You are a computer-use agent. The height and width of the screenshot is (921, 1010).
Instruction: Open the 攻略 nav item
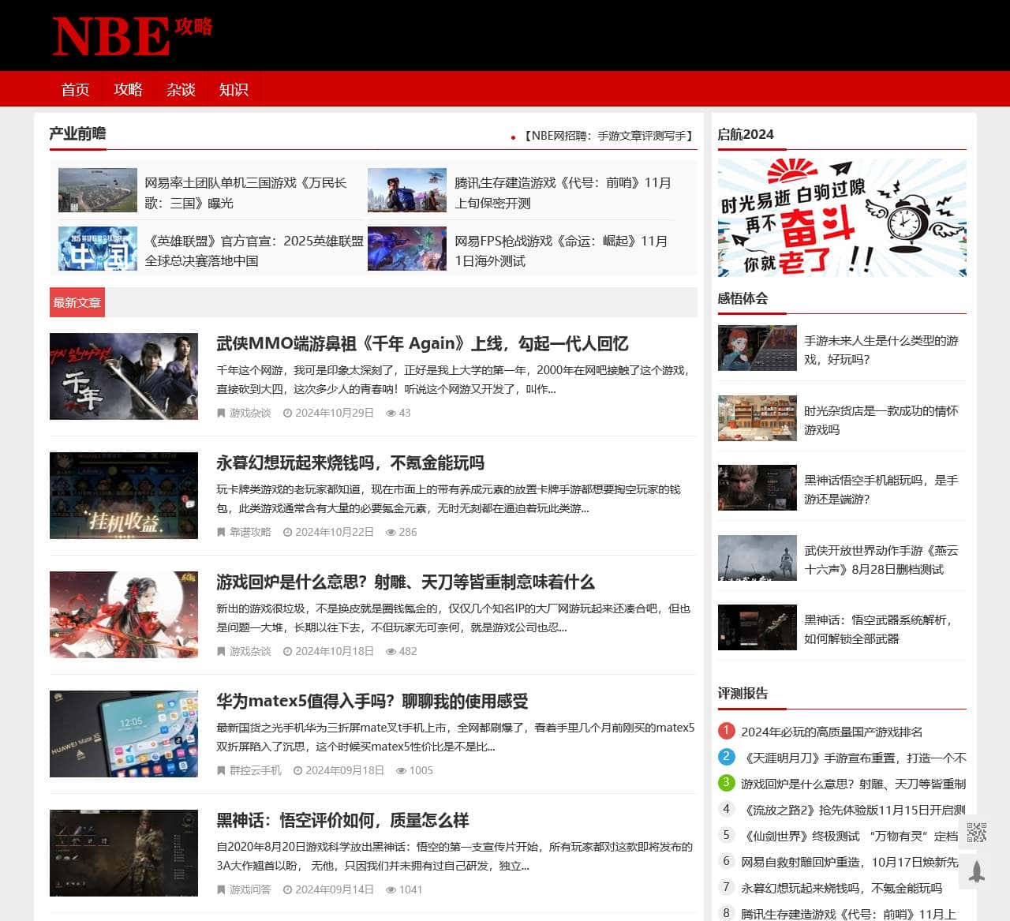coord(128,89)
